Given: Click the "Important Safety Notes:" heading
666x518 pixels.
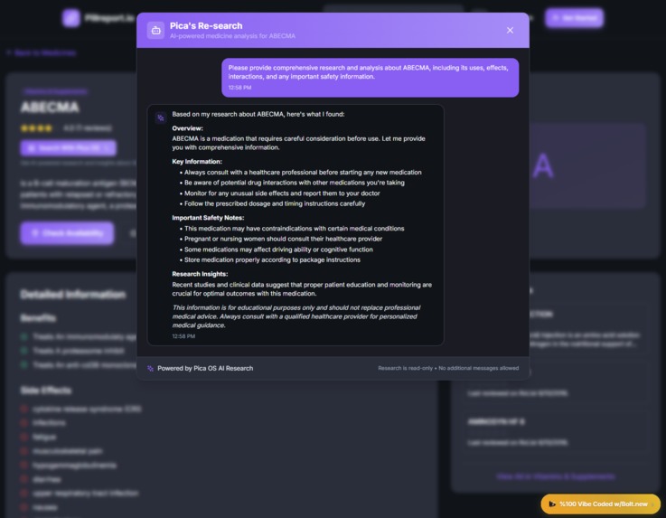Looking at the screenshot, I should pos(208,218).
